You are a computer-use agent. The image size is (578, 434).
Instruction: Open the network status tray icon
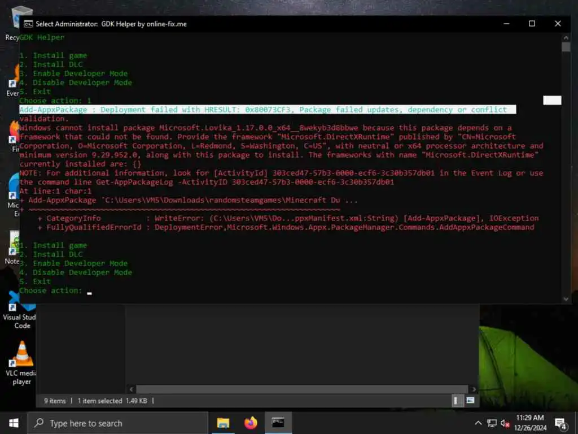coord(492,423)
